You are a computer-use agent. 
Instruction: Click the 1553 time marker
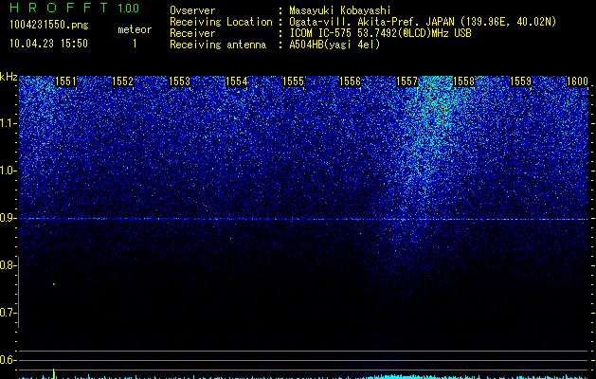click(x=179, y=81)
